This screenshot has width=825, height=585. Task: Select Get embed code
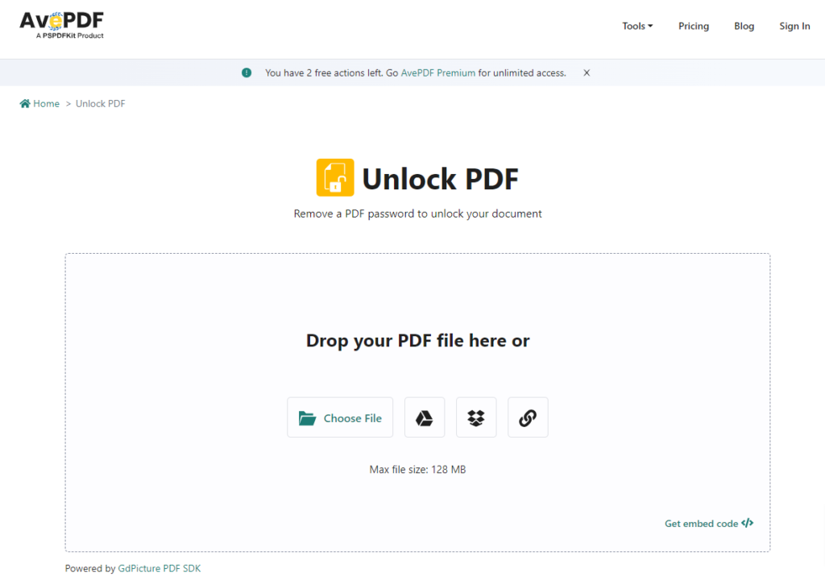[702, 523]
